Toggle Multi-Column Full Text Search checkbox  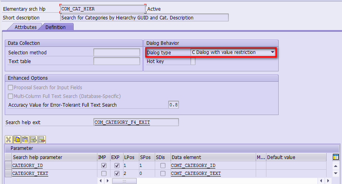tap(10, 96)
